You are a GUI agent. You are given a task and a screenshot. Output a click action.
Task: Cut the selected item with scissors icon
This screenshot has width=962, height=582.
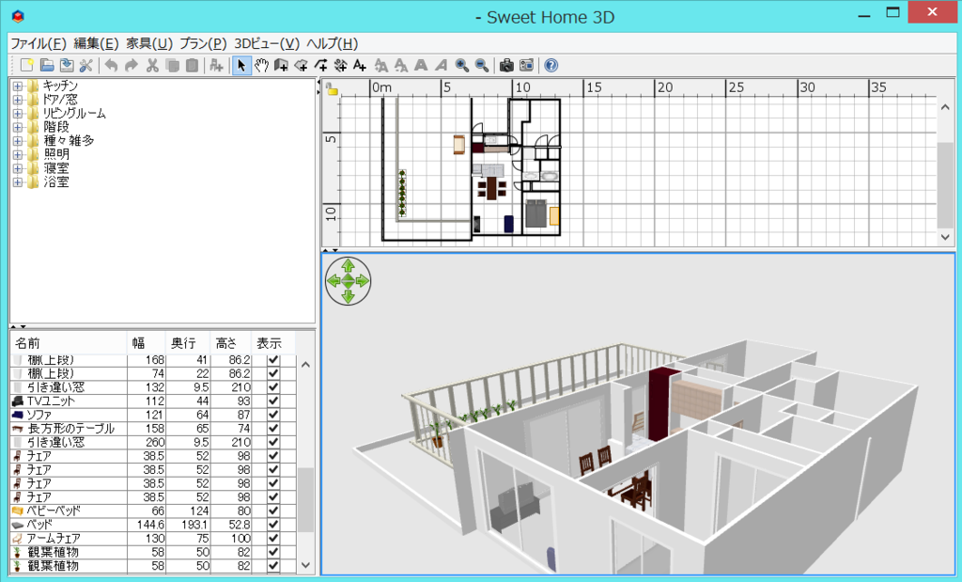click(x=153, y=65)
